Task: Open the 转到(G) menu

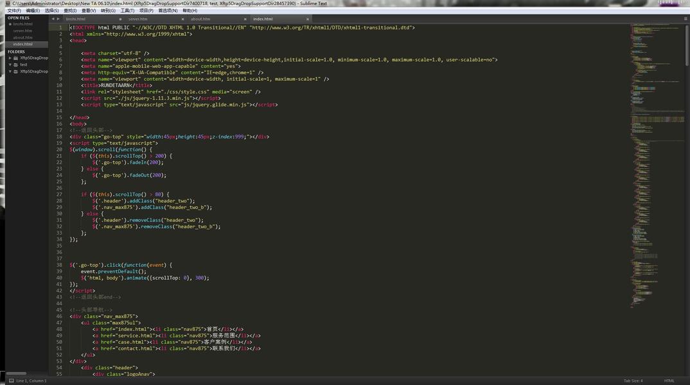Action: click(108, 10)
